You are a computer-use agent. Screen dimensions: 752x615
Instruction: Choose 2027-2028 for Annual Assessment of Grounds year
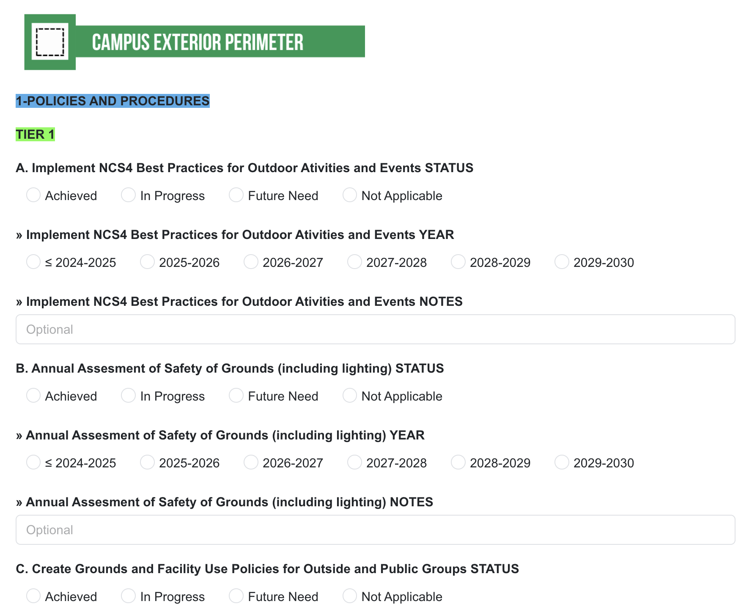354,462
